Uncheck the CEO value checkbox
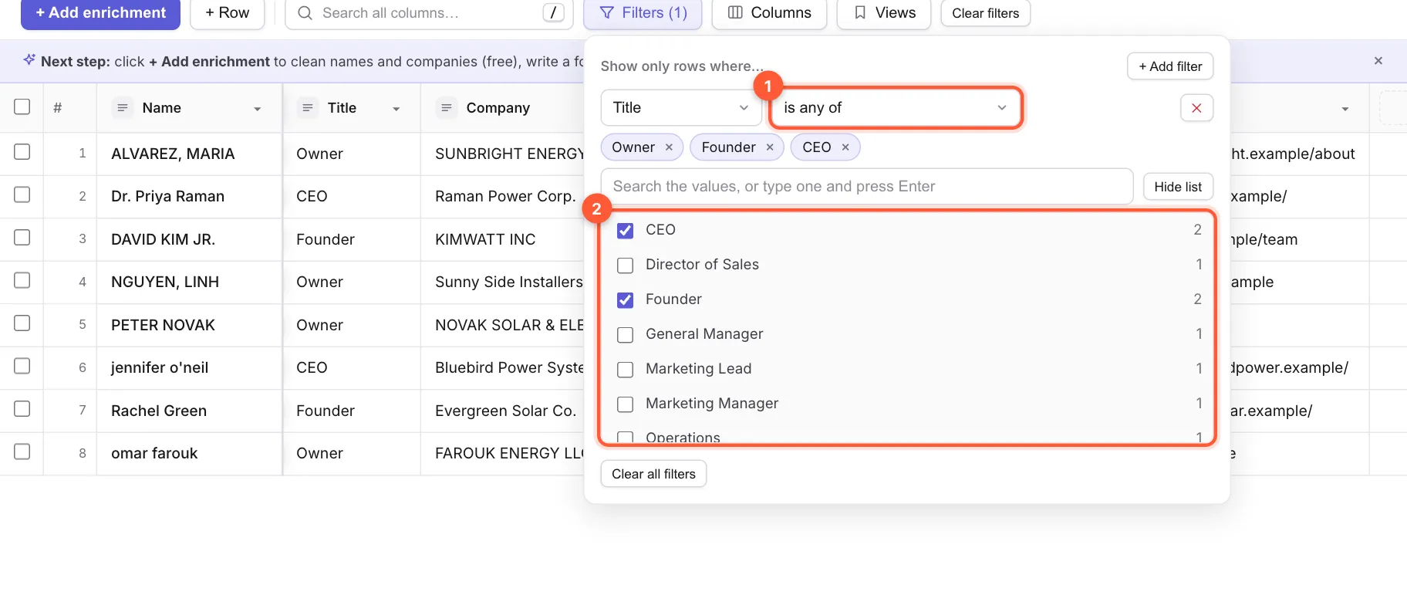This screenshot has width=1407, height=602. [626, 231]
